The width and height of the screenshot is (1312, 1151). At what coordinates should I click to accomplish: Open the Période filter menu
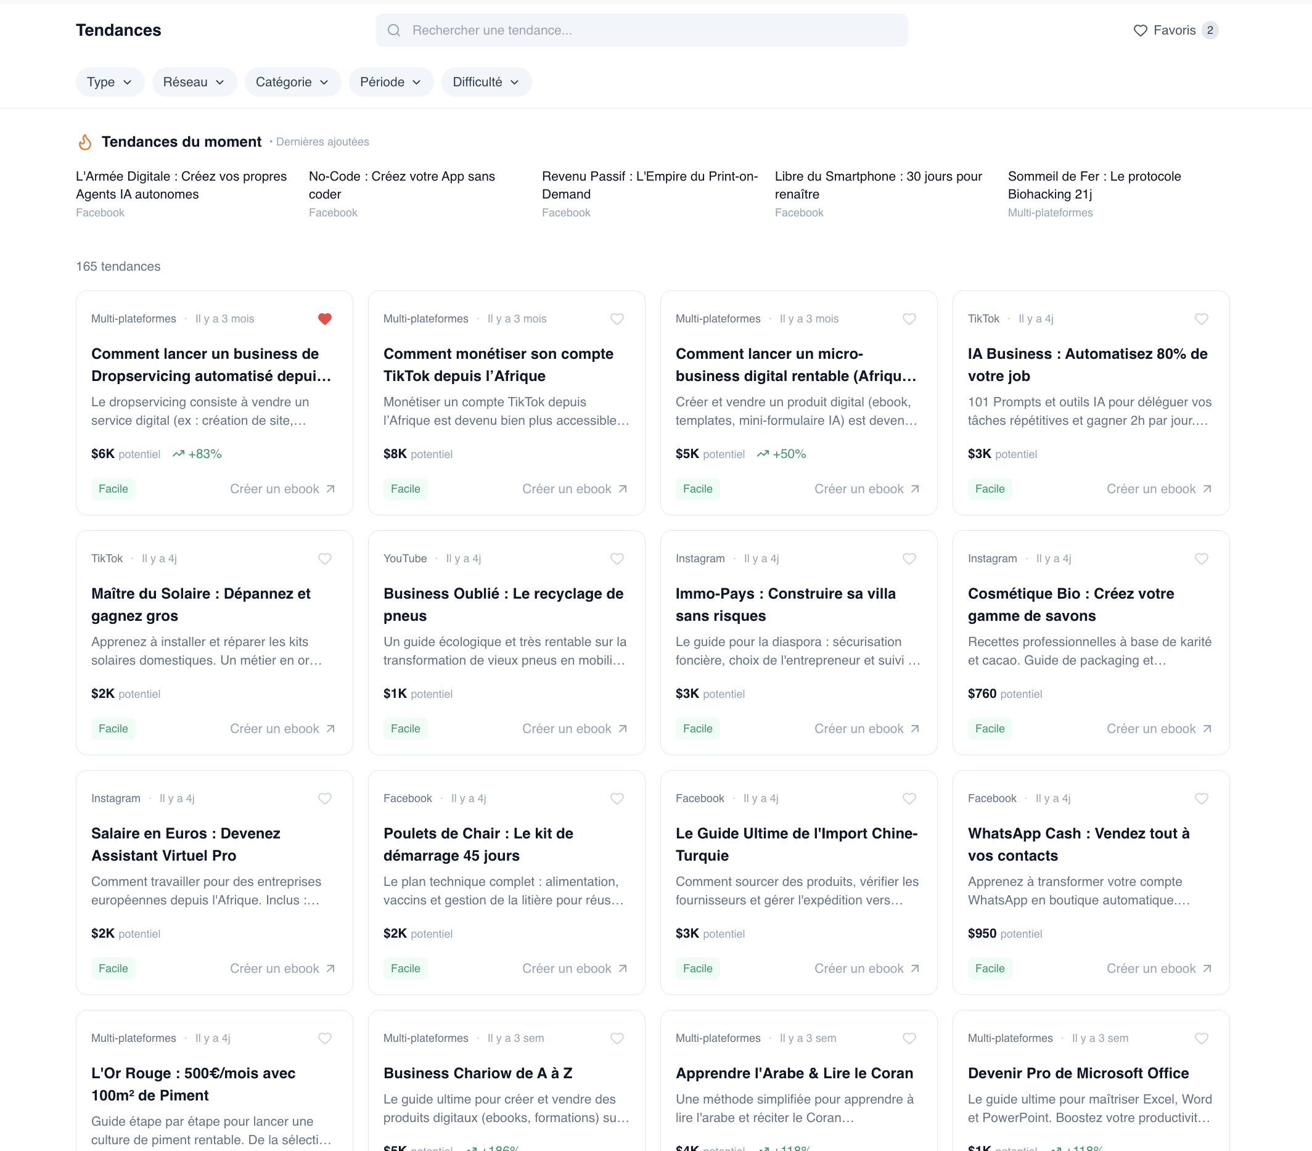(x=391, y=82)
